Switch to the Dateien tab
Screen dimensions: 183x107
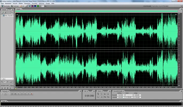(5, 10)
